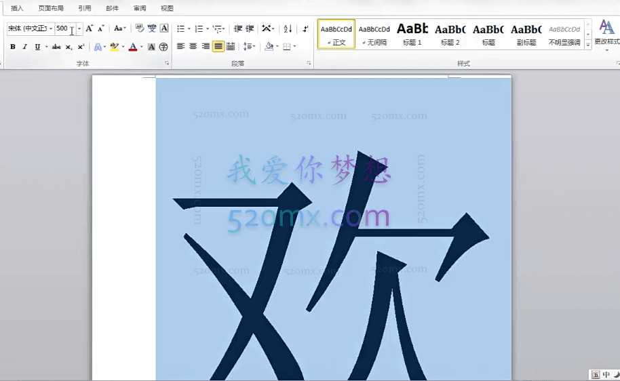Click the character border icon
This screenshot has width=620, height=381.
tap(164, 28)
